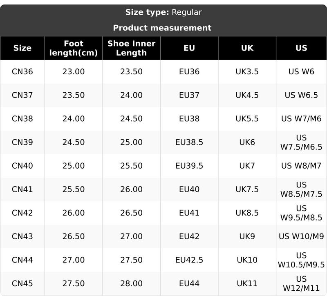Screen dimensions: 327x296
Task: Click the CN43 size cell
Action: point(22,236)
